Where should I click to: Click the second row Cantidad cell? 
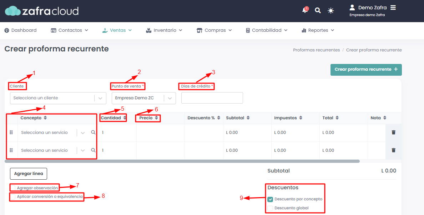[118, 150]
